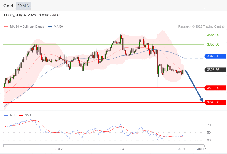
Task: Click the red 3295.00 support price tag
Action: pos(215,102)
